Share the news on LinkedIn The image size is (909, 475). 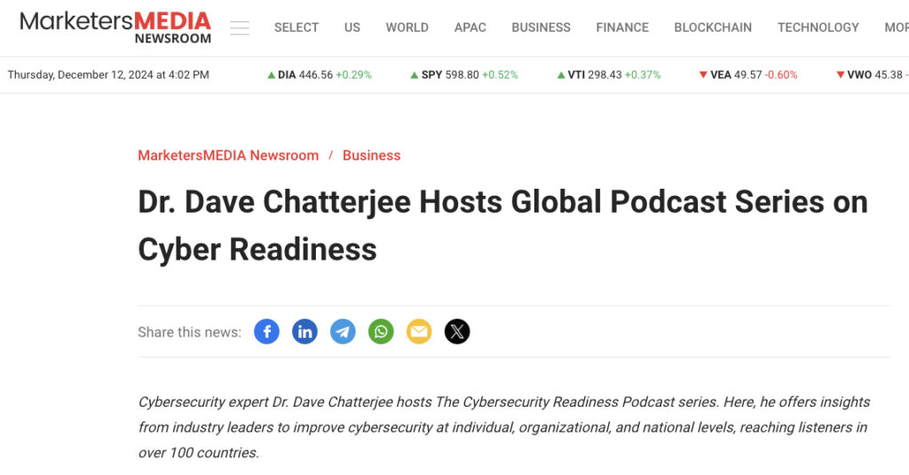coord(304,331)
